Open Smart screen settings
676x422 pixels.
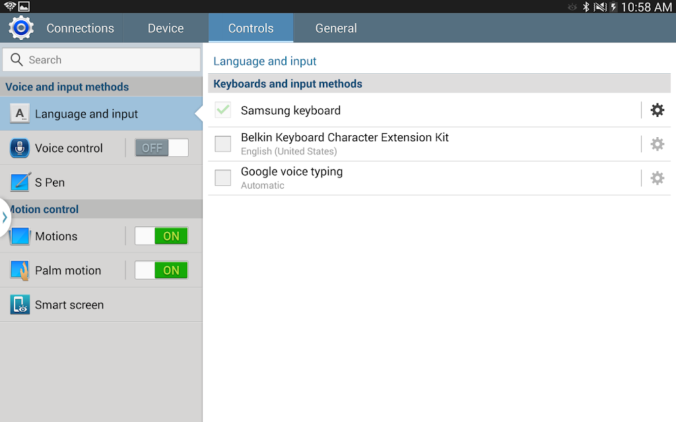(101, 305)
